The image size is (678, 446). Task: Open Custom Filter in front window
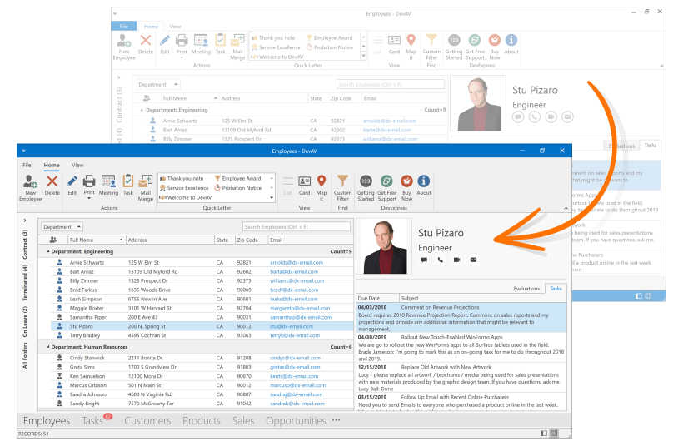coord(342,188)
